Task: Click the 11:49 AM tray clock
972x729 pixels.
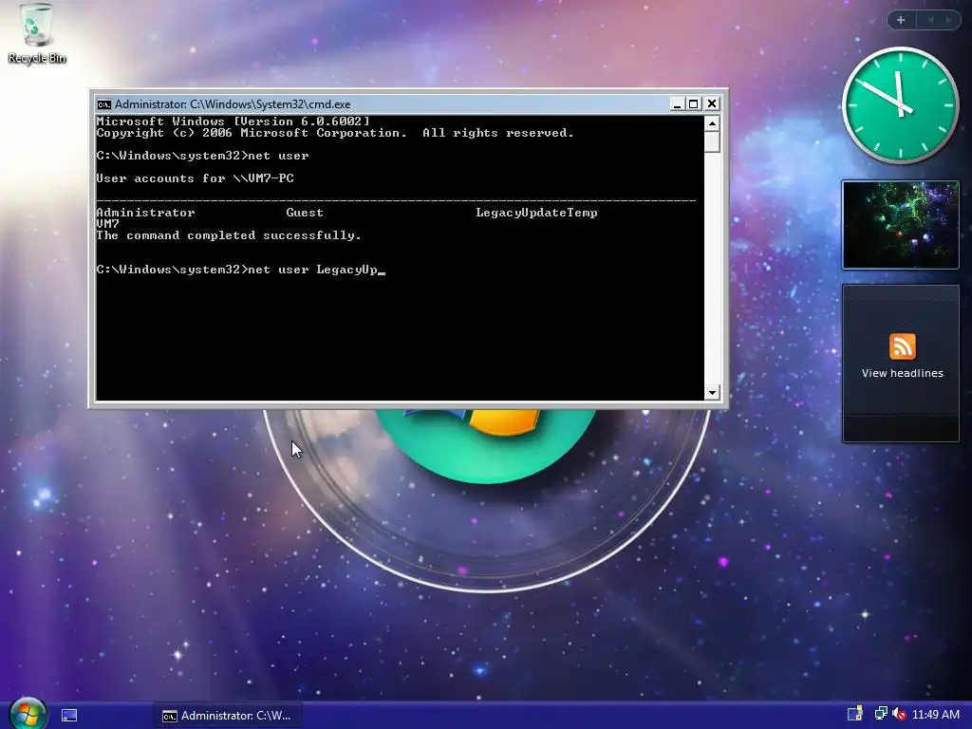Action: point(935,715)
